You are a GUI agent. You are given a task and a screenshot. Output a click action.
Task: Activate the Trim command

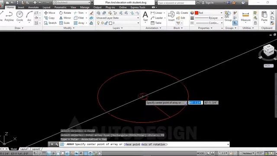pos(79,13)
